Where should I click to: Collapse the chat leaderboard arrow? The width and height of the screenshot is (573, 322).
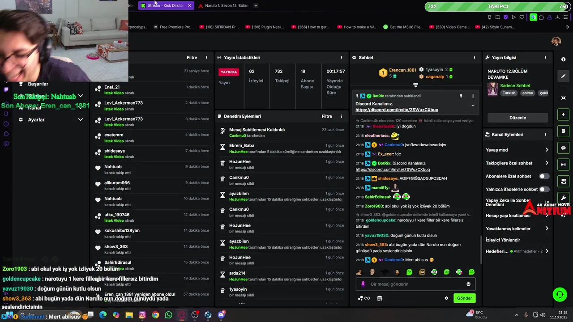click(415, 85)
